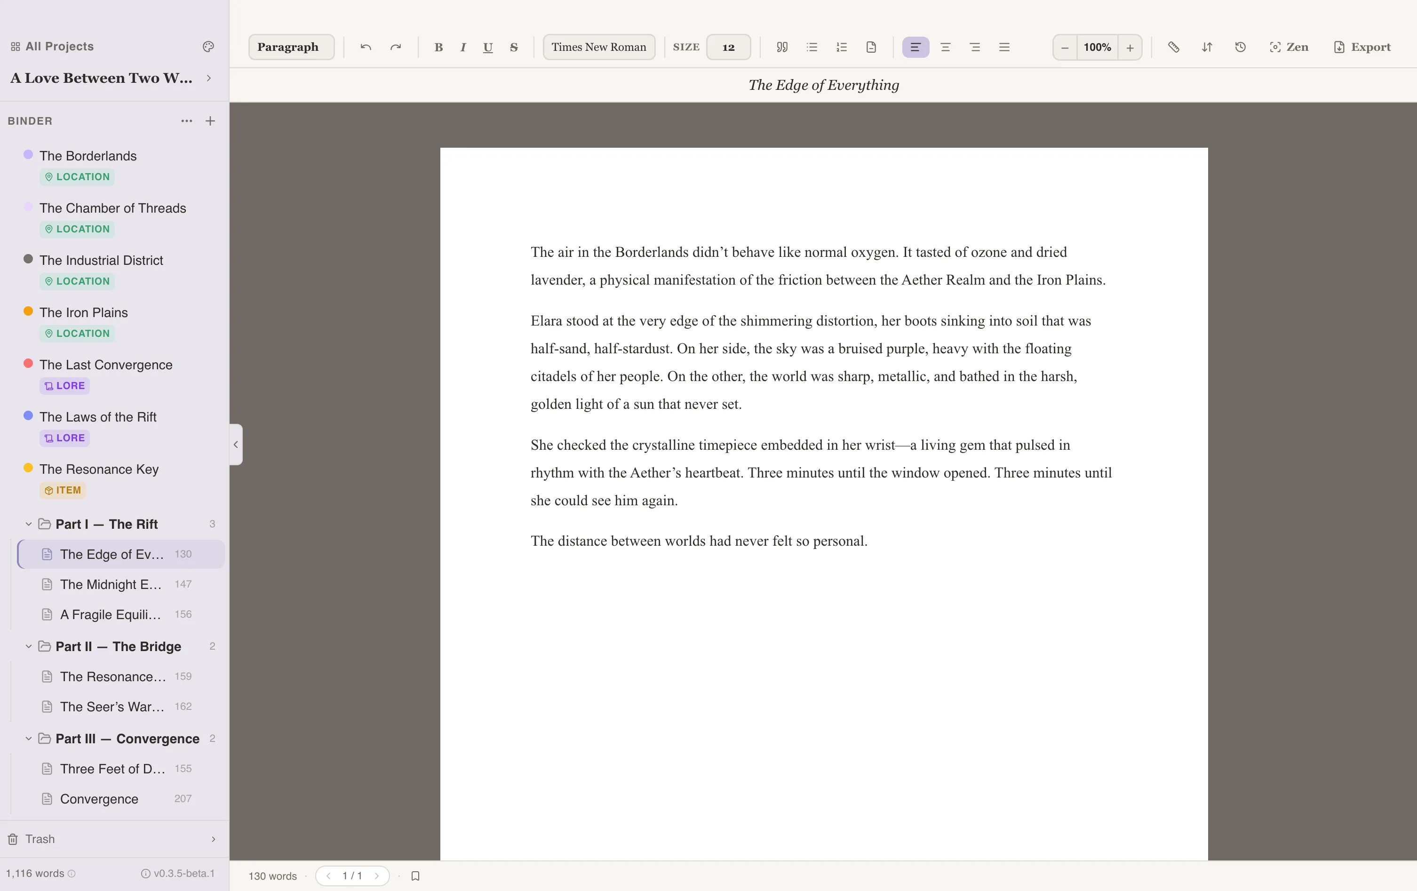Insert a page break
The height and width of the screenshot is (891, 1417).
pos(871,47)
